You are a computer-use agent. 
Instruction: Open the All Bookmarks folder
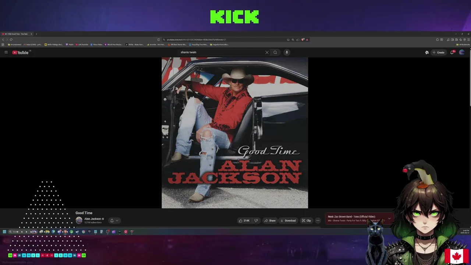tap(463, 45)
